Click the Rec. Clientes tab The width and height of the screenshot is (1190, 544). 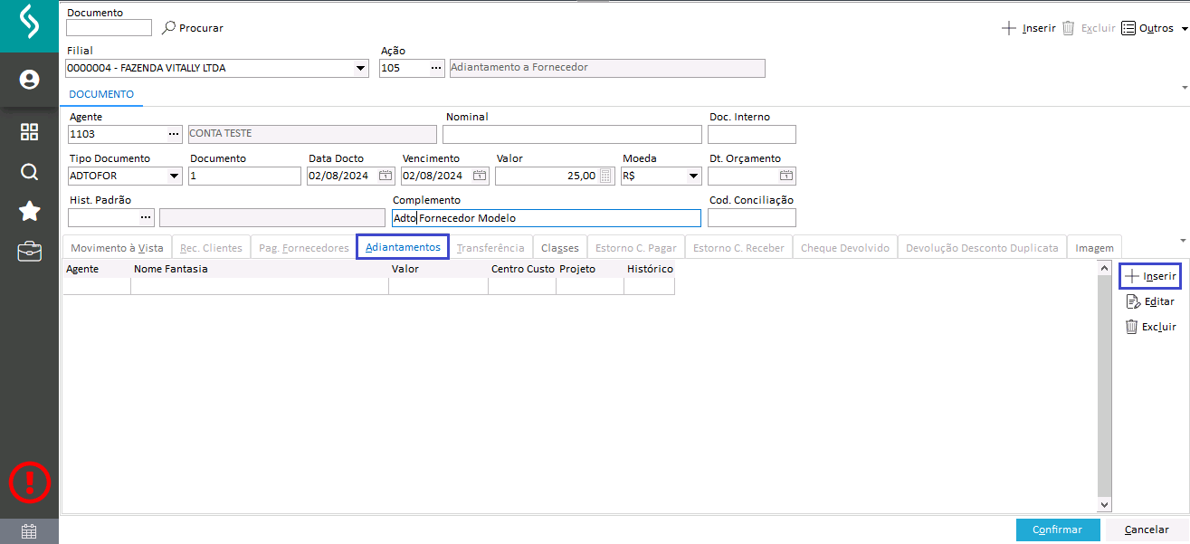212,247
